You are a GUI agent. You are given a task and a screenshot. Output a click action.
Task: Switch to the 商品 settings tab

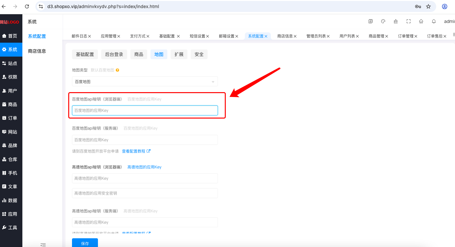click(x=139, y=54)
